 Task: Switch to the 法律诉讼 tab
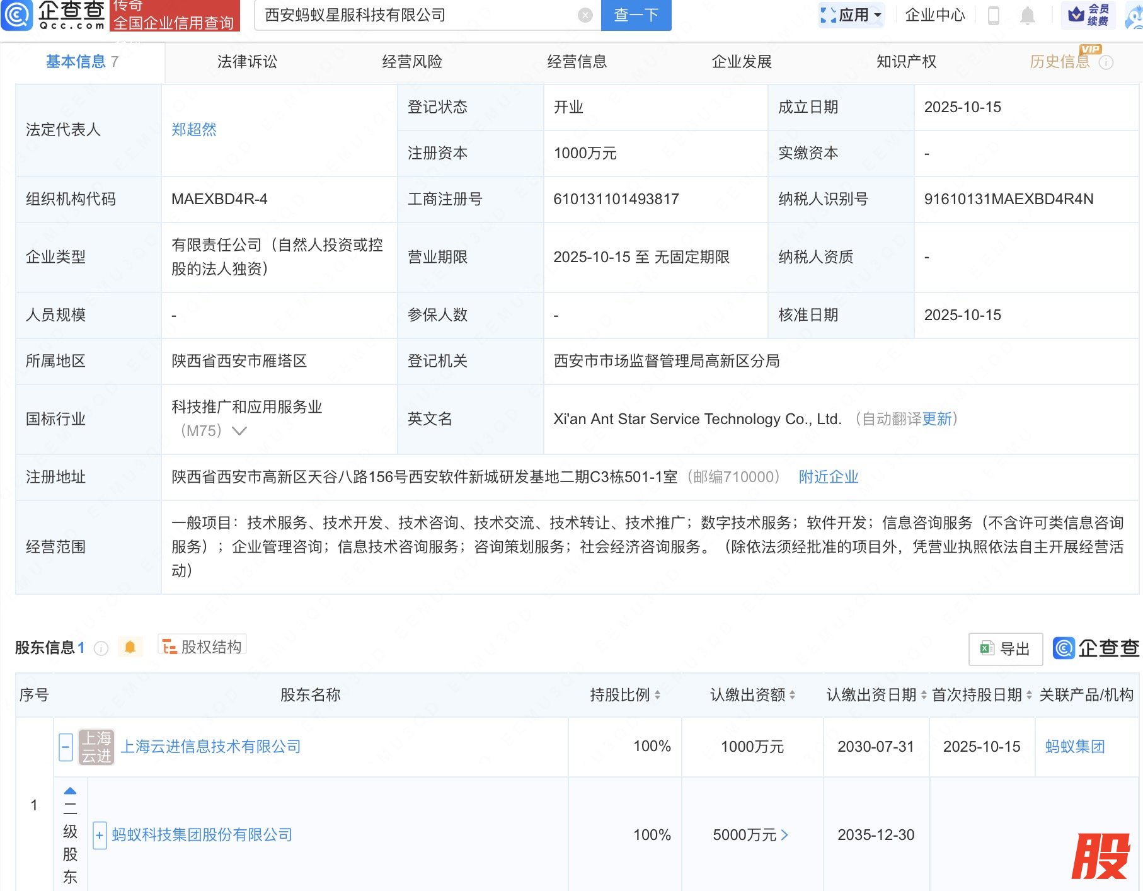click(247, 62)
